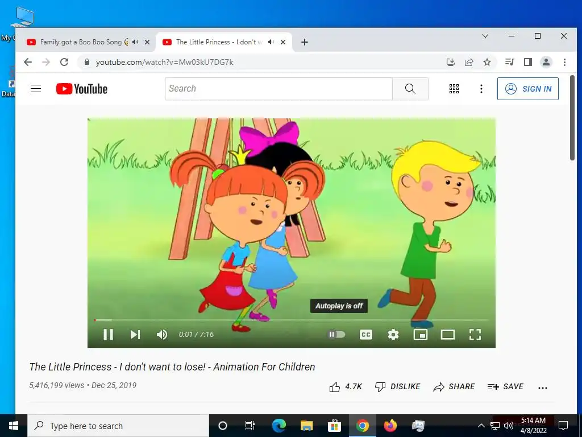Open Cortana from the taskbar
This screenshot has height=437, width=582.
pos(223,426)
